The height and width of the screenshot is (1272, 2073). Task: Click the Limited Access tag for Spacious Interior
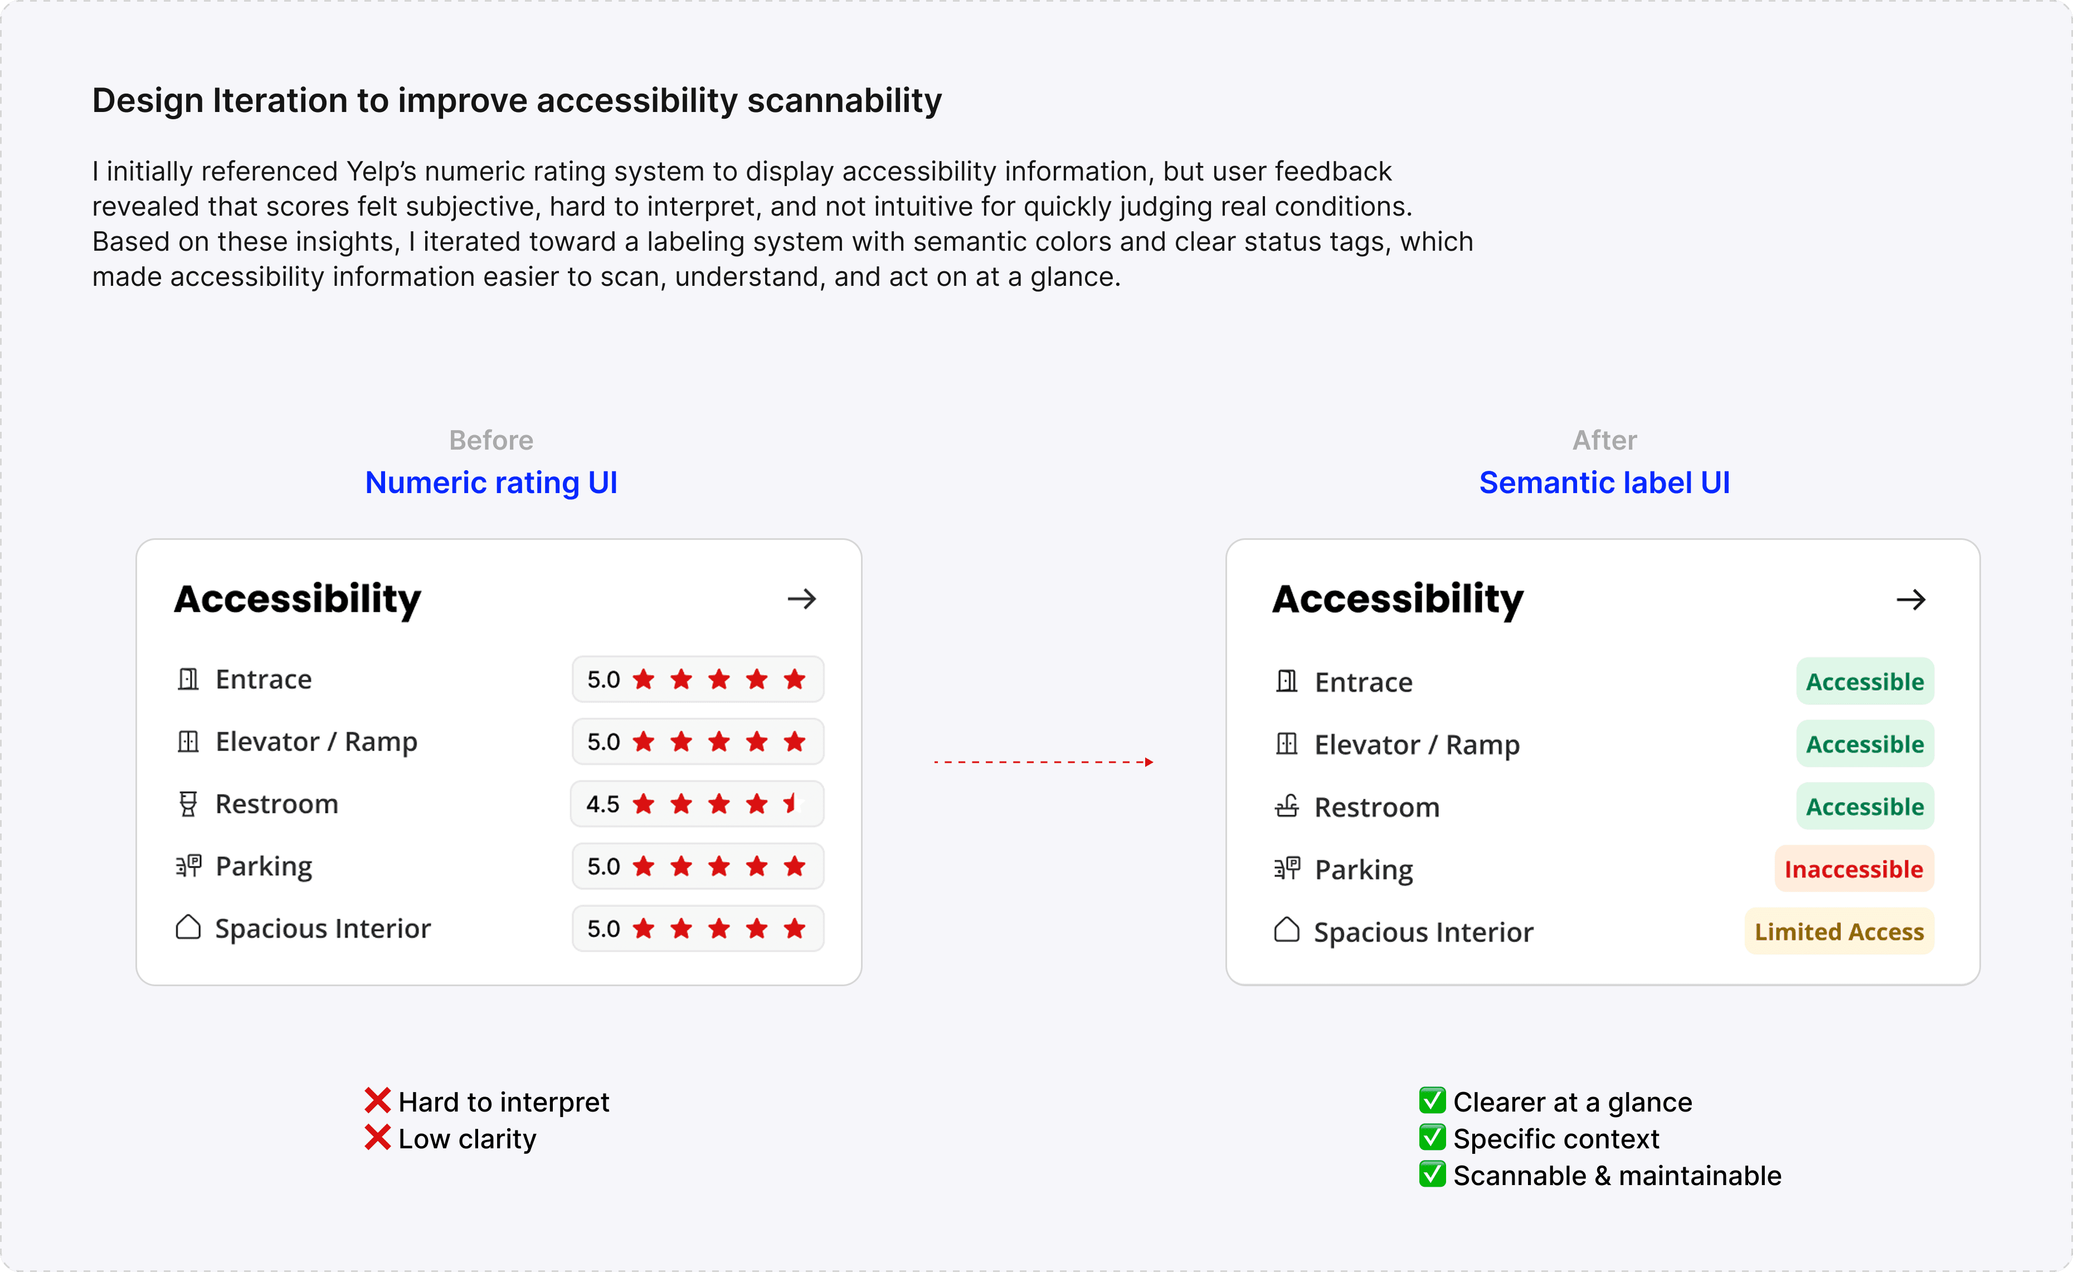pos(1839,931)
